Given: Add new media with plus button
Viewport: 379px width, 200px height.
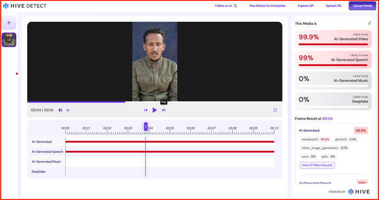Looking at the screenshot, I should coord(9,23).
